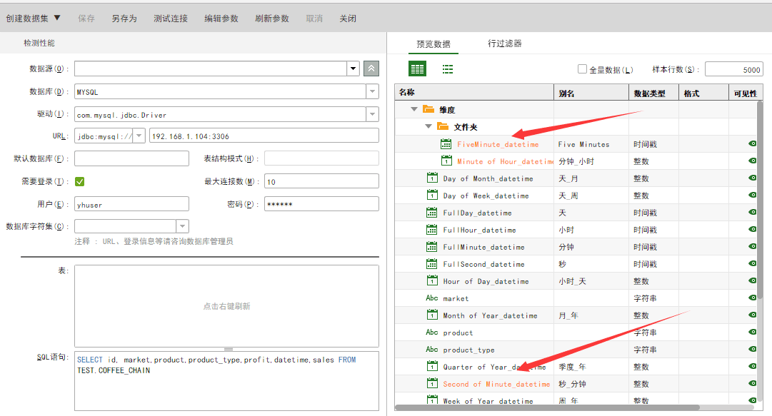Screen dimensions: 772x416
Task: Click into the 样本行数 input field
Action: click(734, 69)
